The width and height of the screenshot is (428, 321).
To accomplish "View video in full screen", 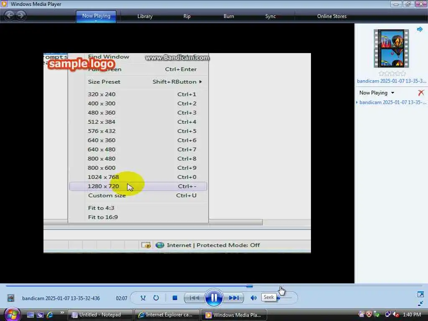I will click(420, 294).
